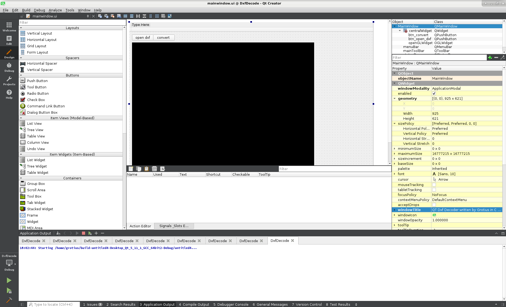This screenshot has width=506, height=307.
Task: Click the open dxf button on form
Action: click(143, 37)
